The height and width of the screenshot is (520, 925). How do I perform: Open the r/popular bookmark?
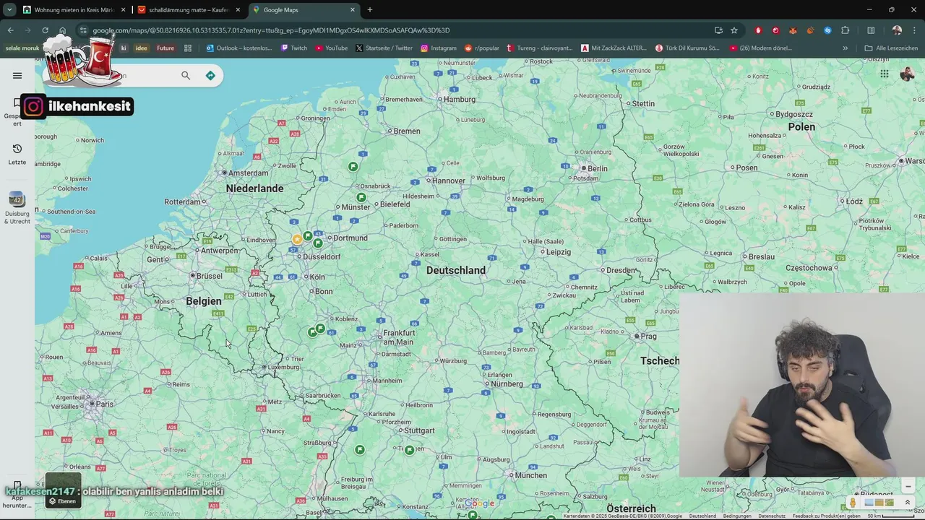[481, 48]
